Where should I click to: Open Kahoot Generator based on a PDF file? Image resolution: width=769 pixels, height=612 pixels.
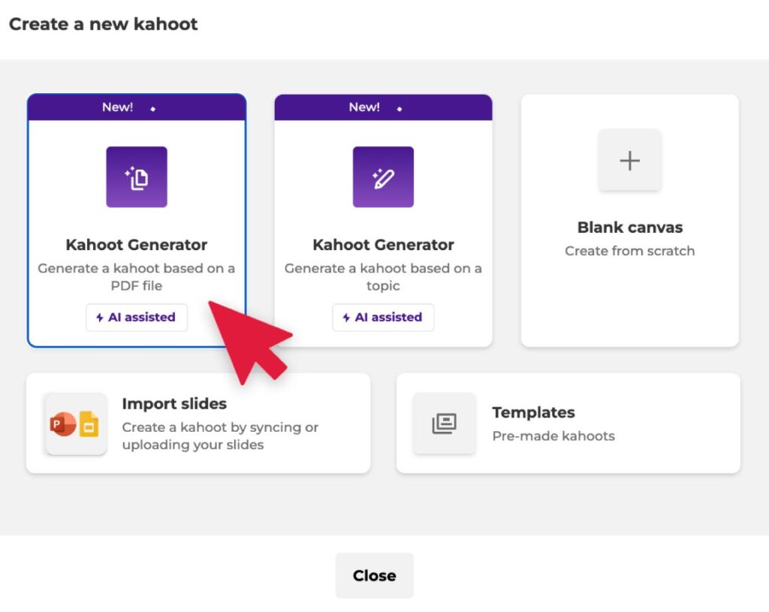point(137,221)
